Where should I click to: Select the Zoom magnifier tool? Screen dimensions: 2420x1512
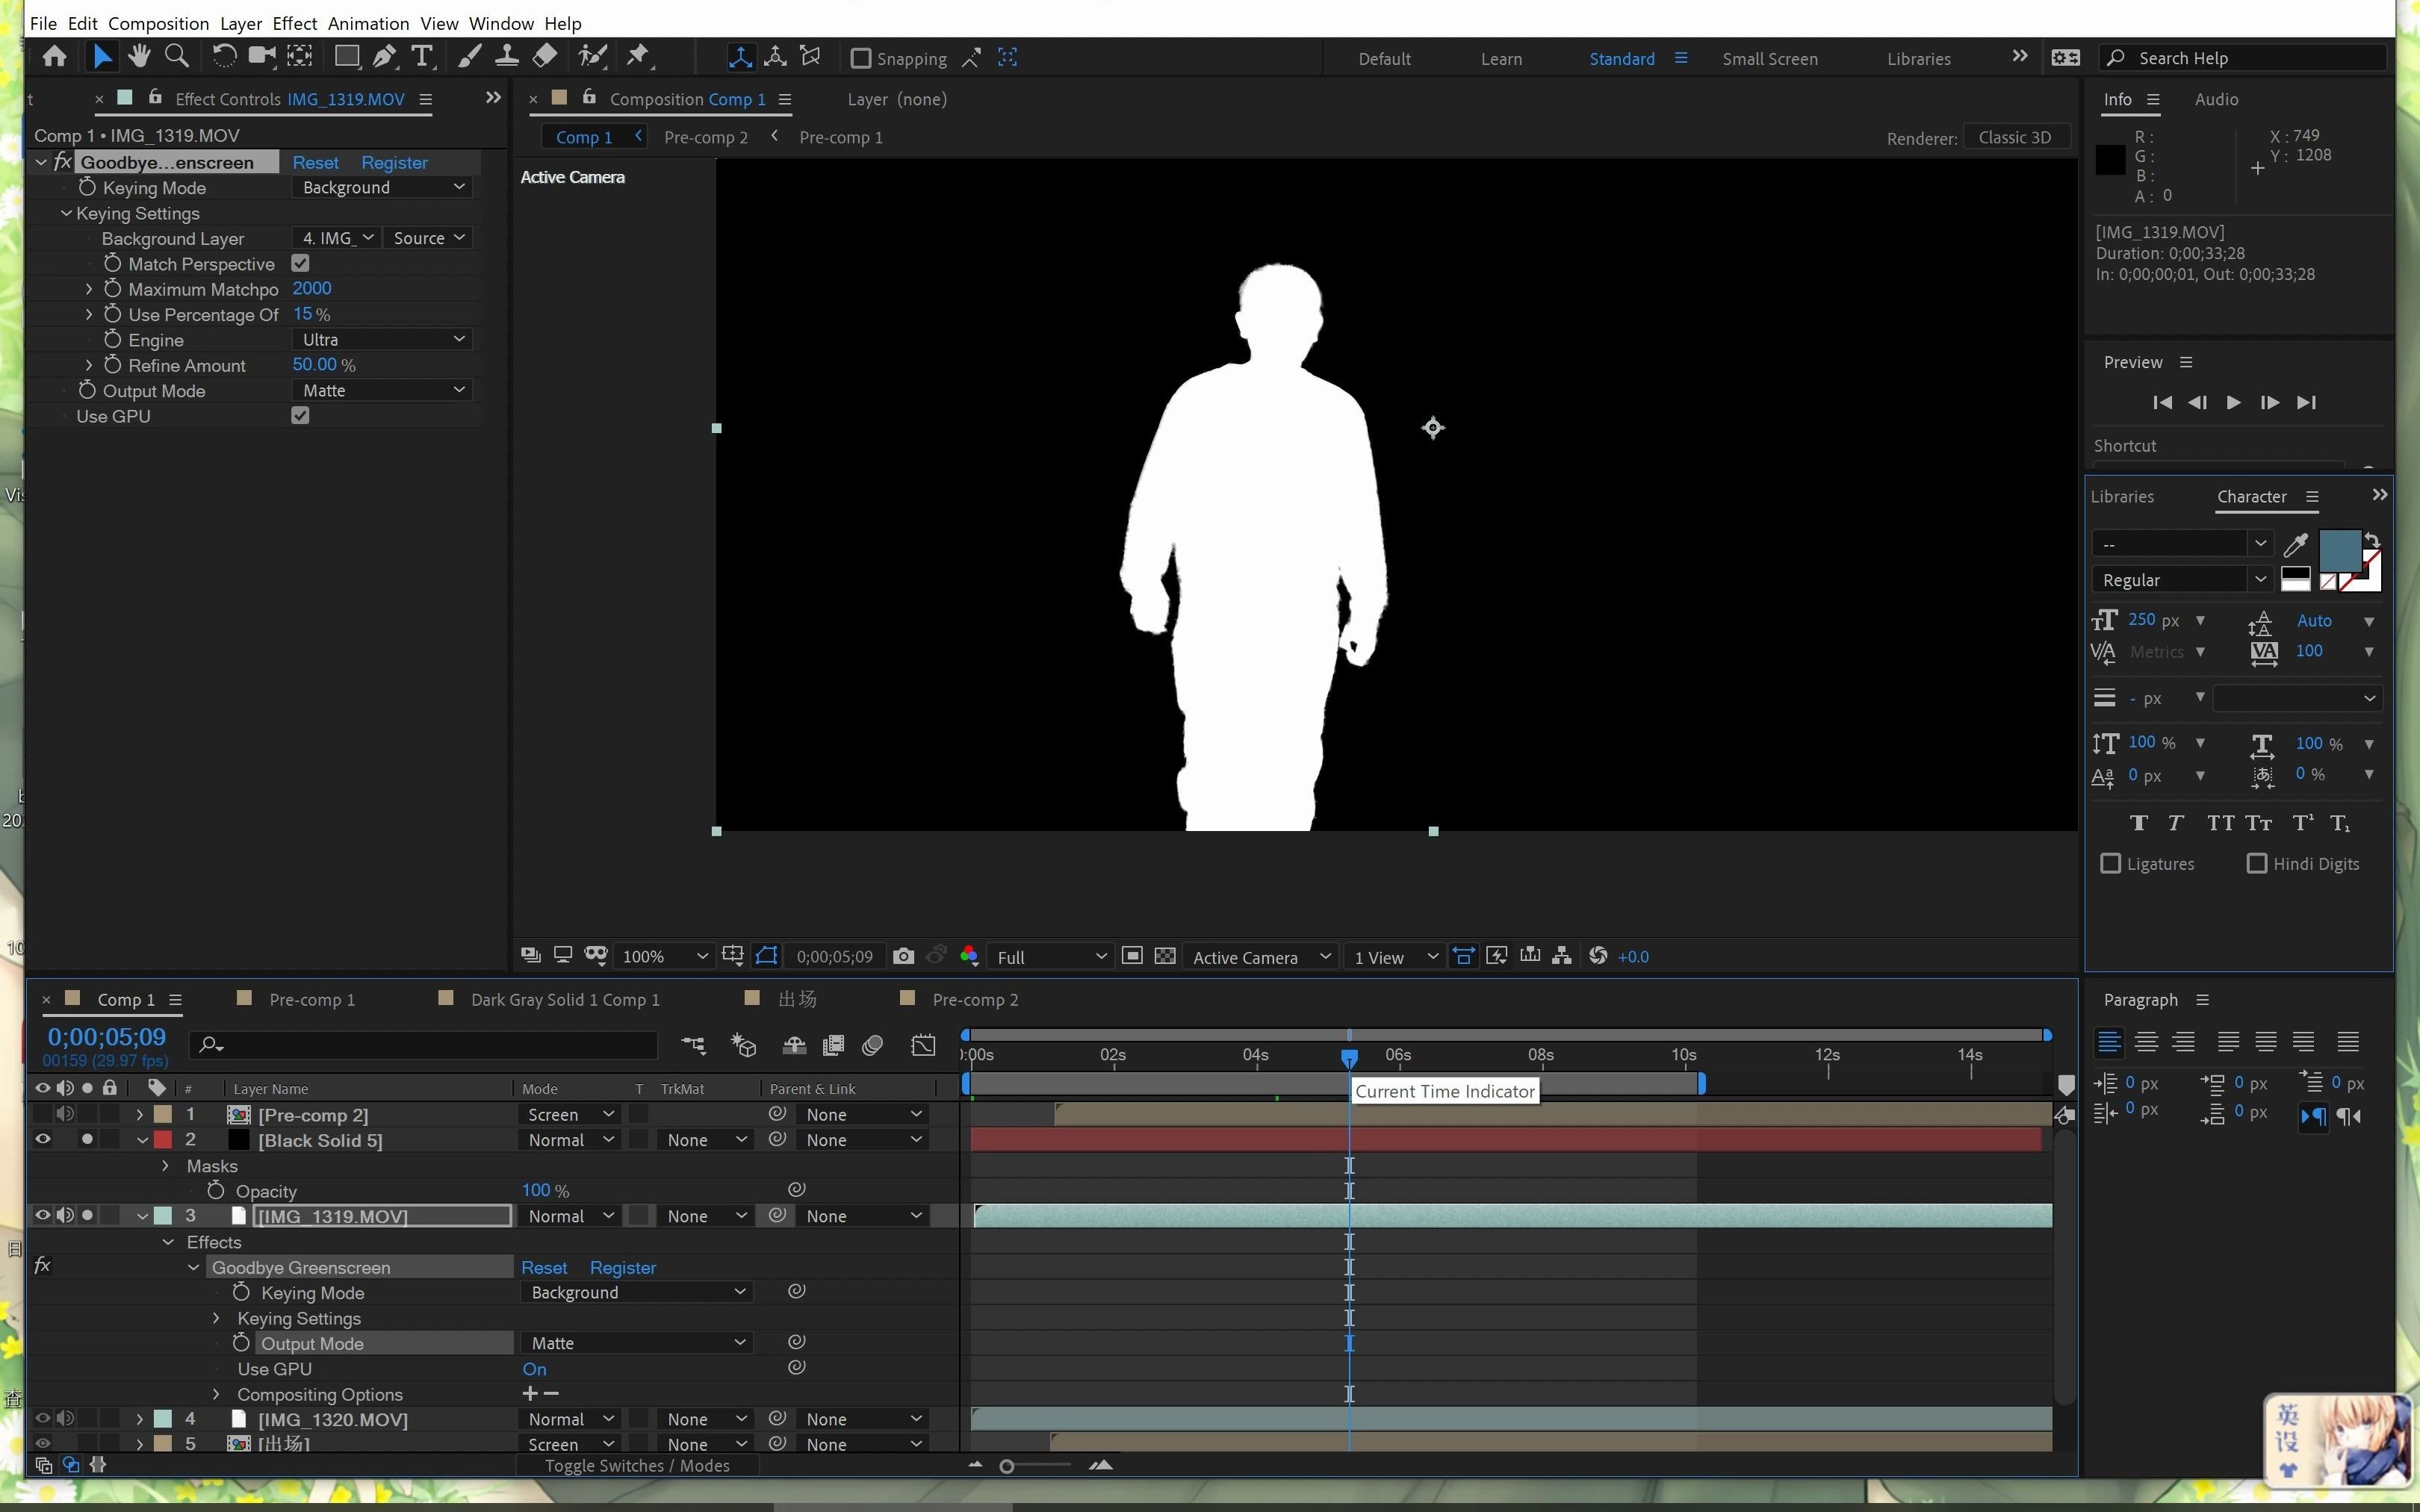[x=177, y=57]
